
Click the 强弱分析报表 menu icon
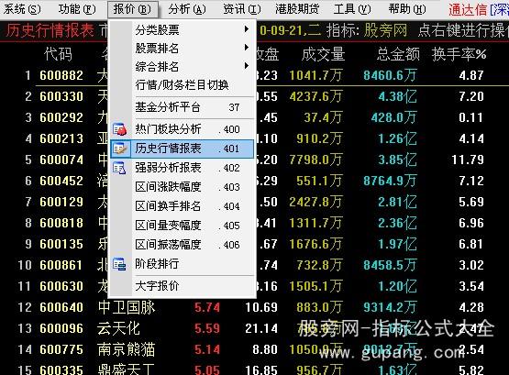119,168
